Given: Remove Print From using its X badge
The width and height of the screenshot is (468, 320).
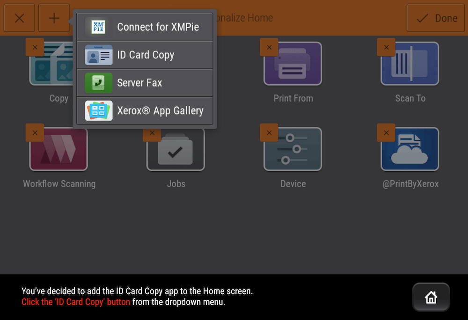Looking at the screenshot, I should click(269, 47).
